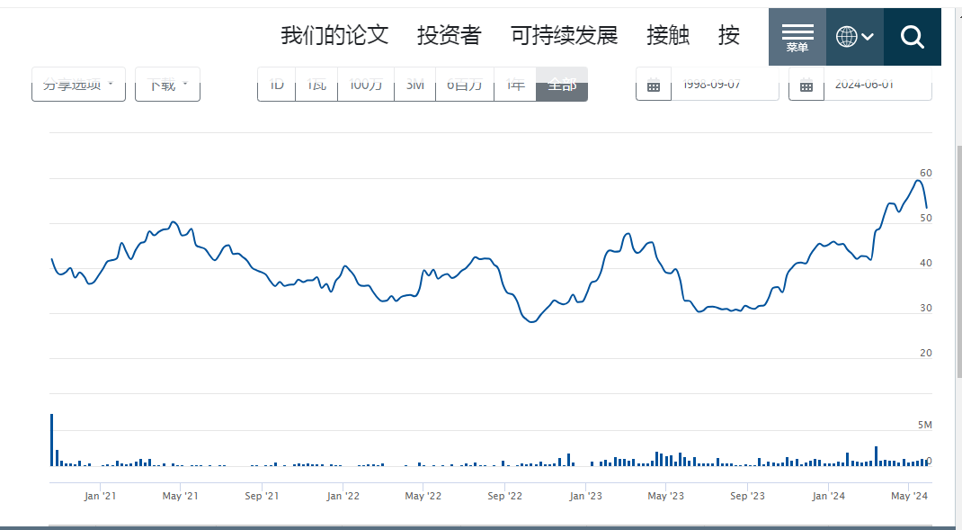Click the 50 price axis label
962x530 pixels.
tap(926, 218)
